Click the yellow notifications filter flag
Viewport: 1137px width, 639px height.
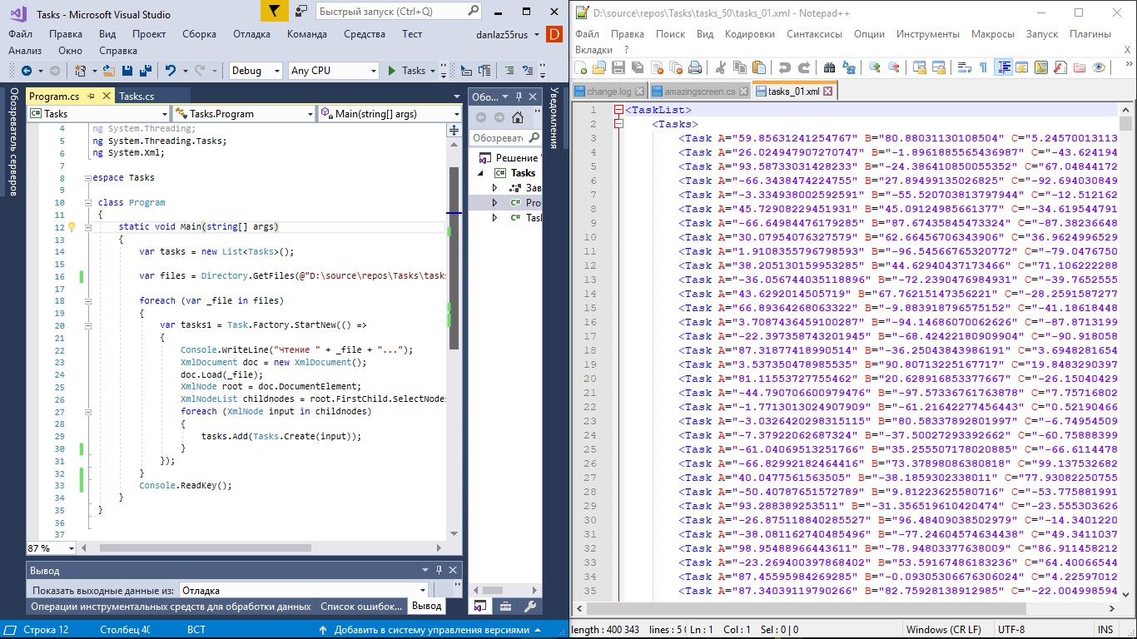point(275,12)
